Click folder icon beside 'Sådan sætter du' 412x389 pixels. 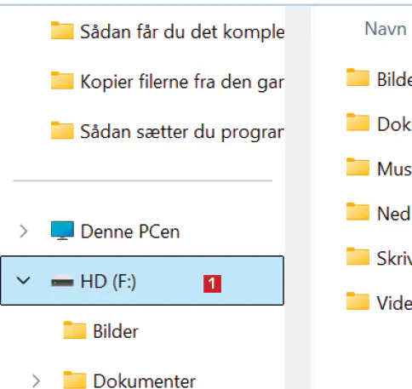(62, 130)
